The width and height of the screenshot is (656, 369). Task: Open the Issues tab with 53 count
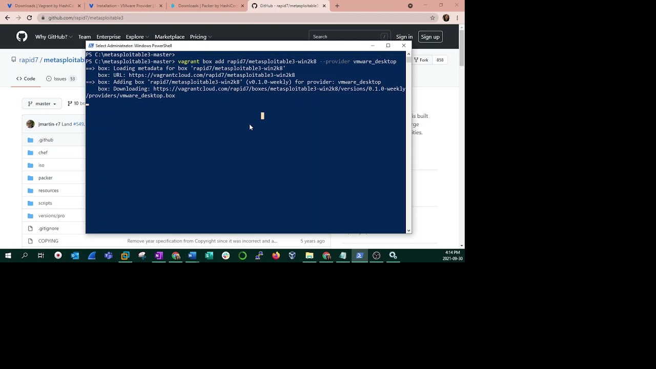[61, 78]
